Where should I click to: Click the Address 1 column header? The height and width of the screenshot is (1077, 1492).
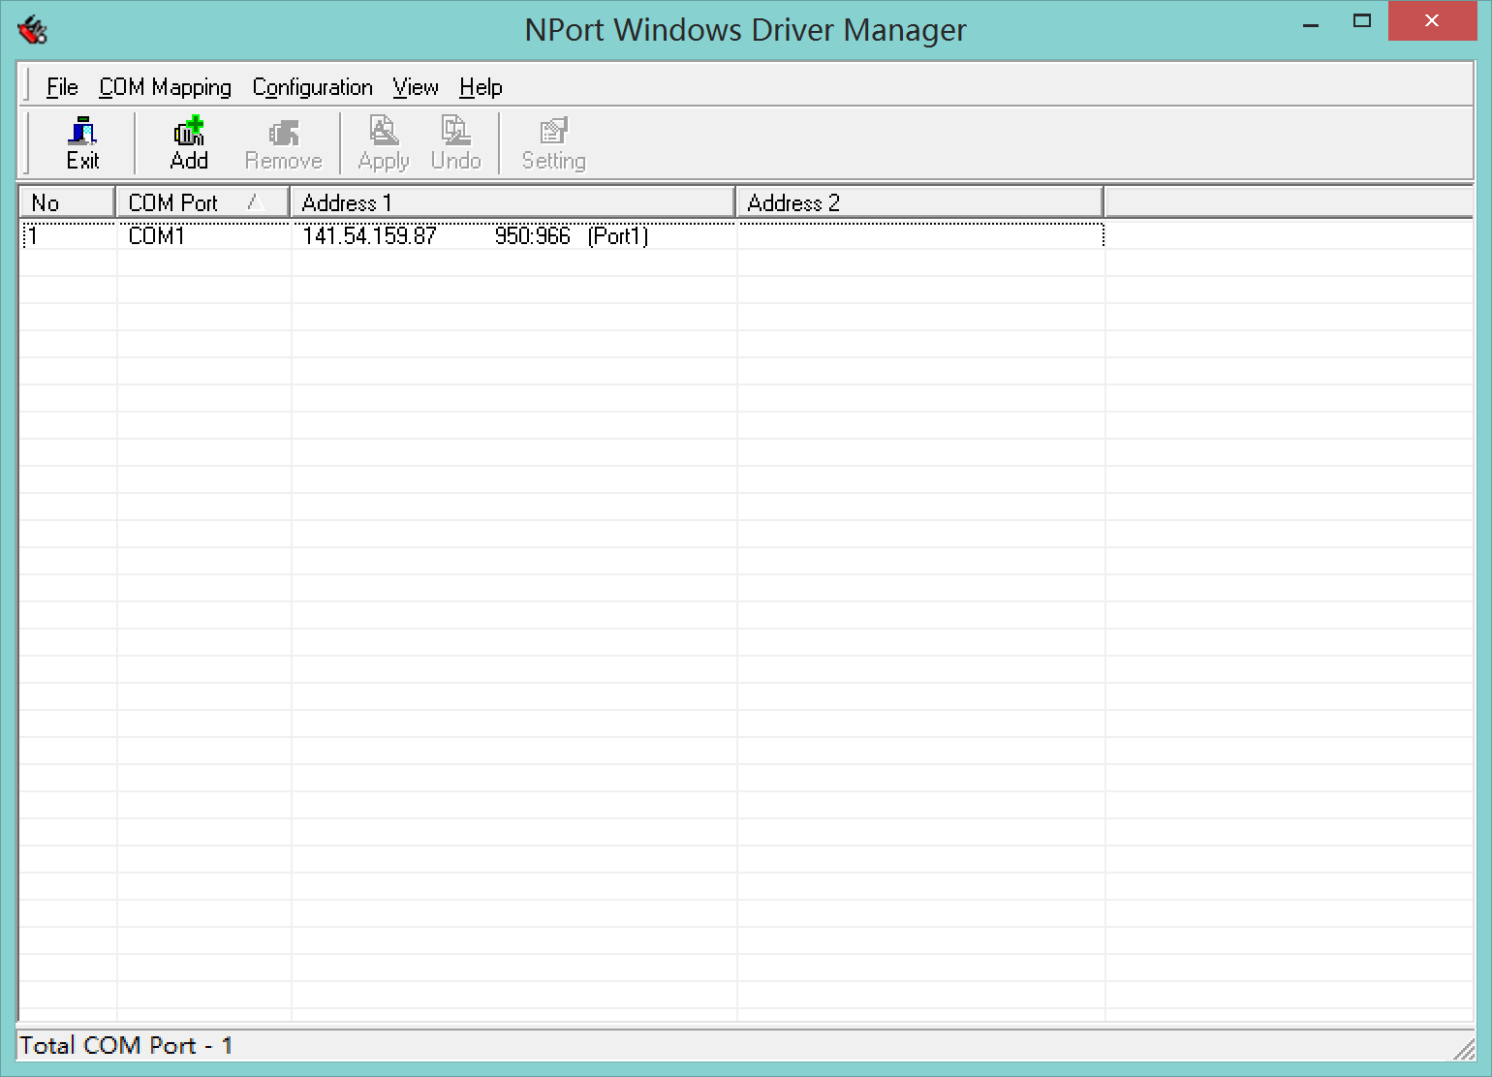[513, 202]
